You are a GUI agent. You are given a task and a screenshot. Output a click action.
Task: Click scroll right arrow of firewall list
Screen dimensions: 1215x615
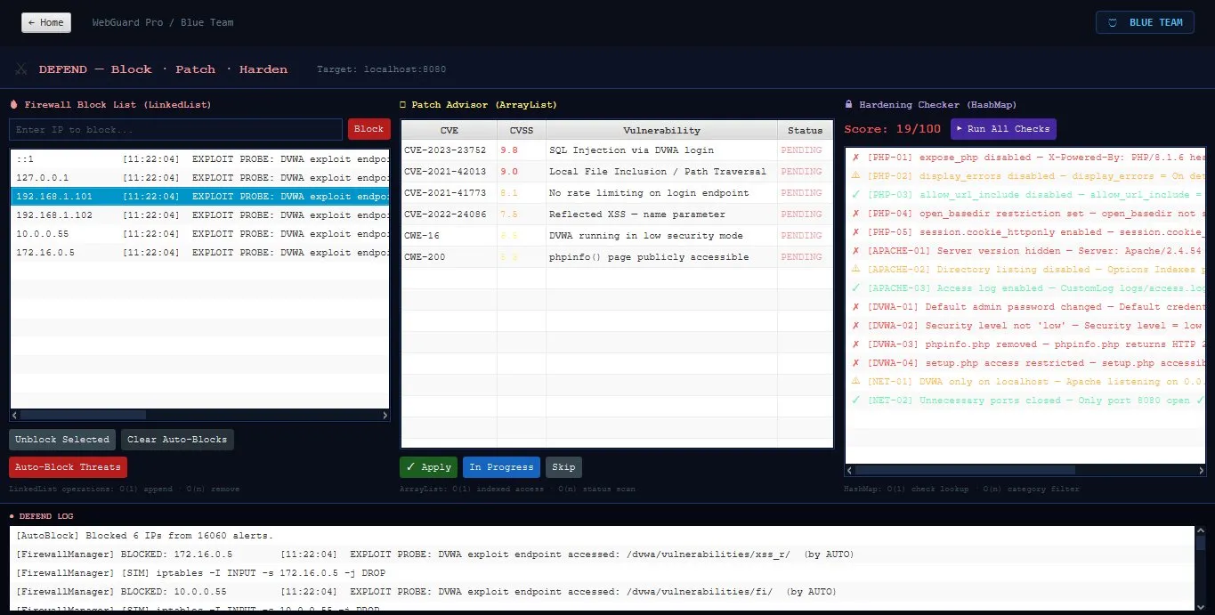click(x=385, y=415)
